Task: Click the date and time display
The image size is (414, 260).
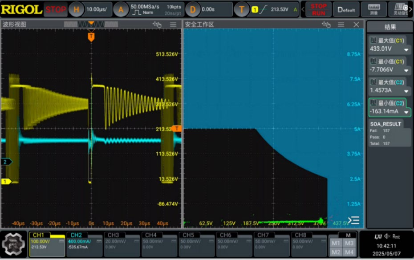Action: (386, 250)
